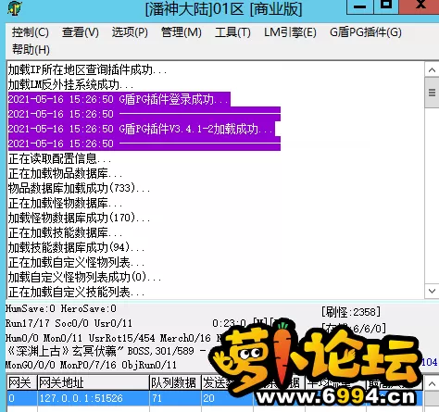Select log line G盾PG插件V3.4.1-2加载成功

142,129
